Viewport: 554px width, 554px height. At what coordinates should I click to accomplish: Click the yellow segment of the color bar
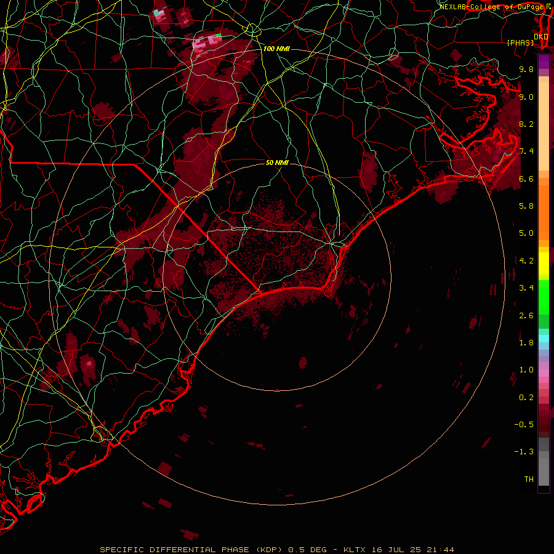[544, 263]
